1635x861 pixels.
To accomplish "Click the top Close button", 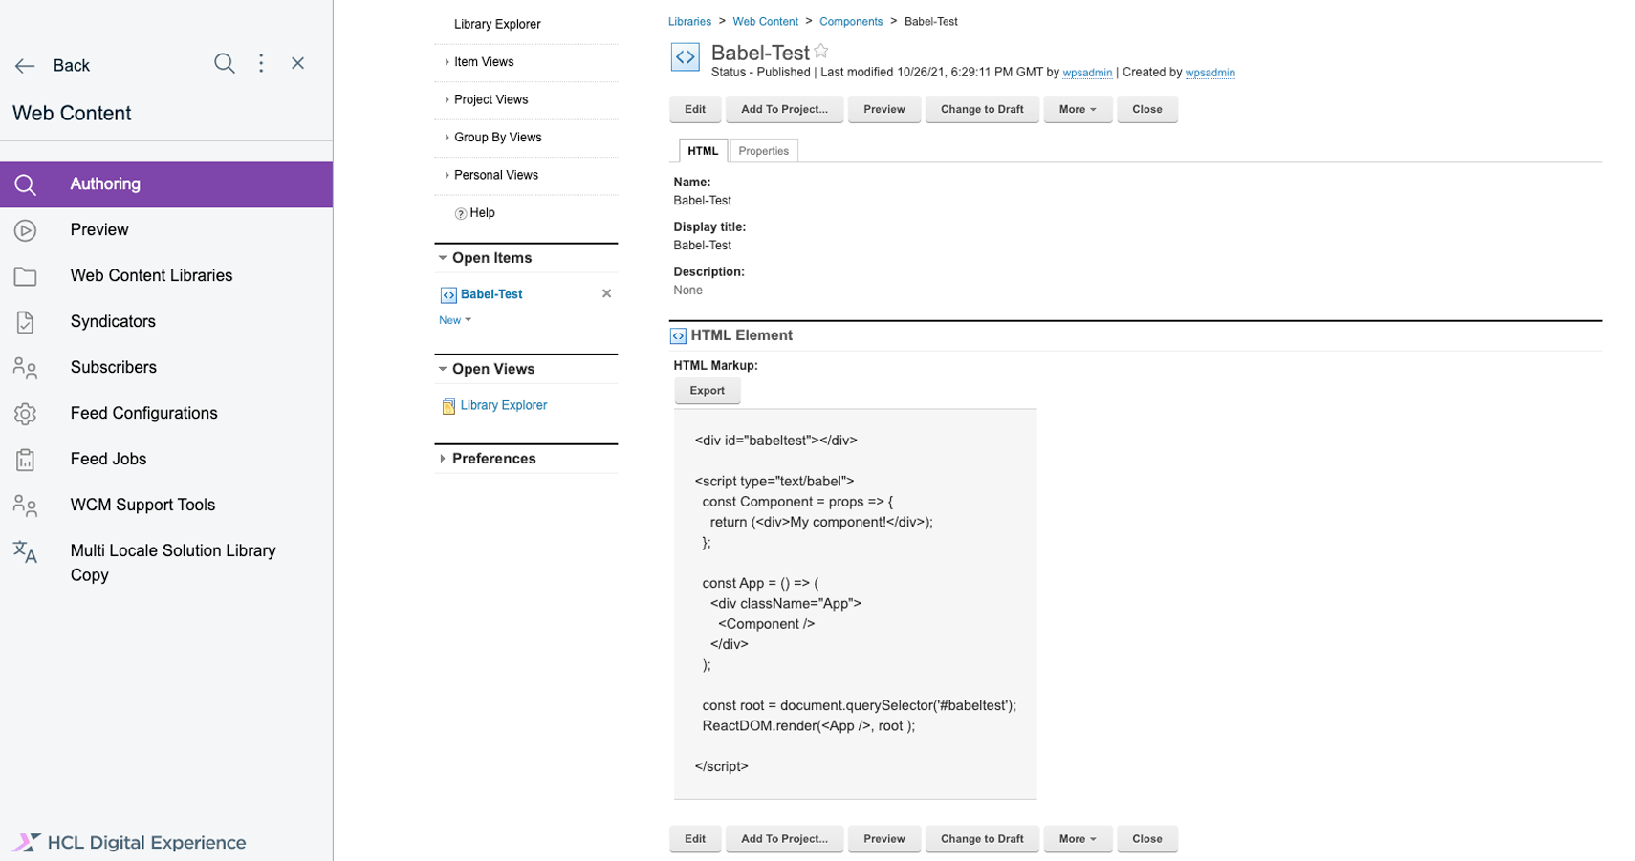I will click(1147, 110).
